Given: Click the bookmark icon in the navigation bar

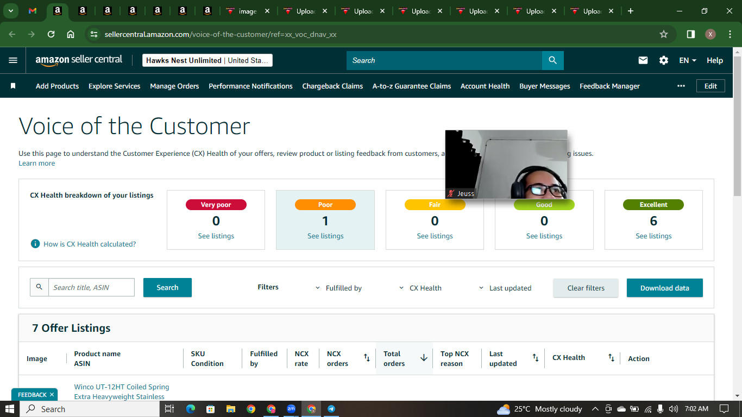Looking at the screenshot, I should [13, 86].
